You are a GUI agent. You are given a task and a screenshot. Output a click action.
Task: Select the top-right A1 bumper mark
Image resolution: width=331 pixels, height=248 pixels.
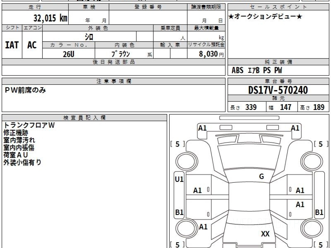pos(295,128)
